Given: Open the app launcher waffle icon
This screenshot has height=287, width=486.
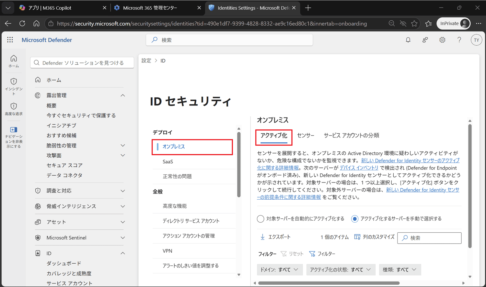Looking at the screenshot, I should click(10, 39).
